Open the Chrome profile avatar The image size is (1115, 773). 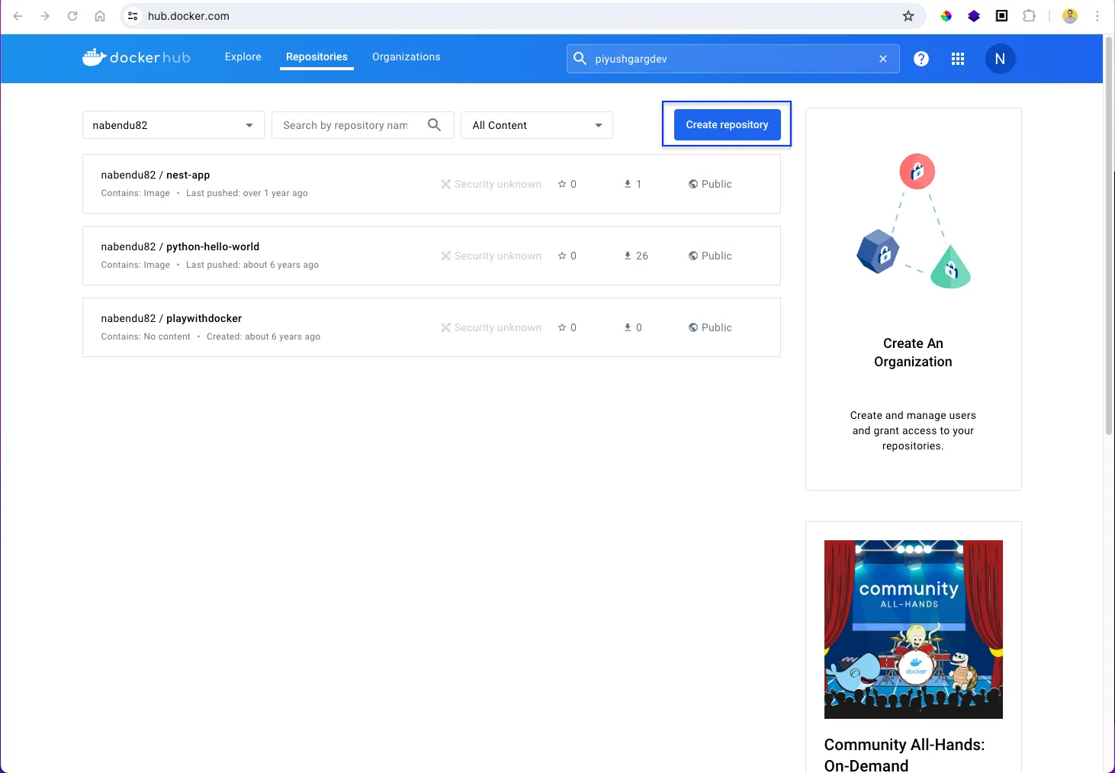point(1070,16)
